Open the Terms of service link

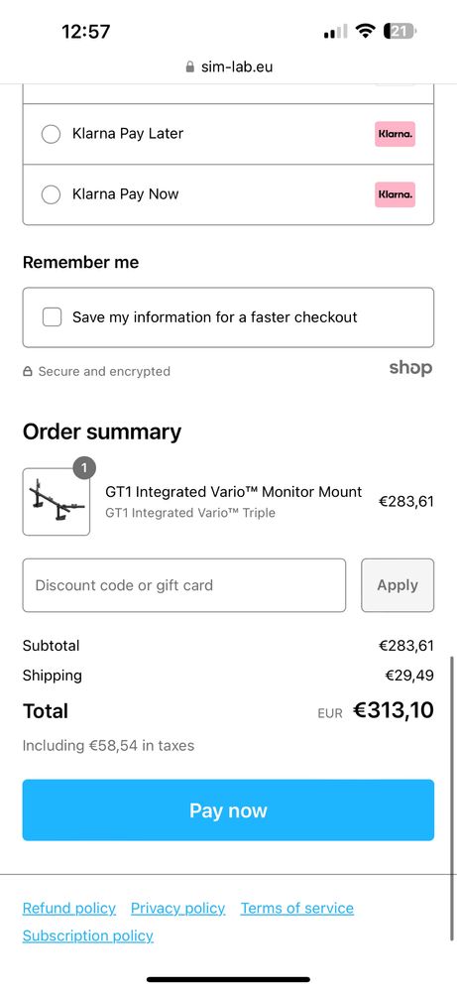[x=297, y=909]
